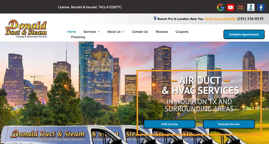Select the Coupons menu item
The height and width of the screenshot is (144, 269).
click(x=182, y=32)
